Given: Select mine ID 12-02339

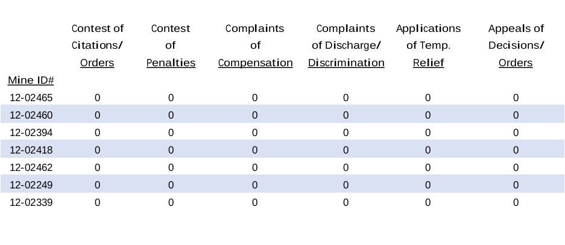Looking at the screenshot, I should coord(31,202).
